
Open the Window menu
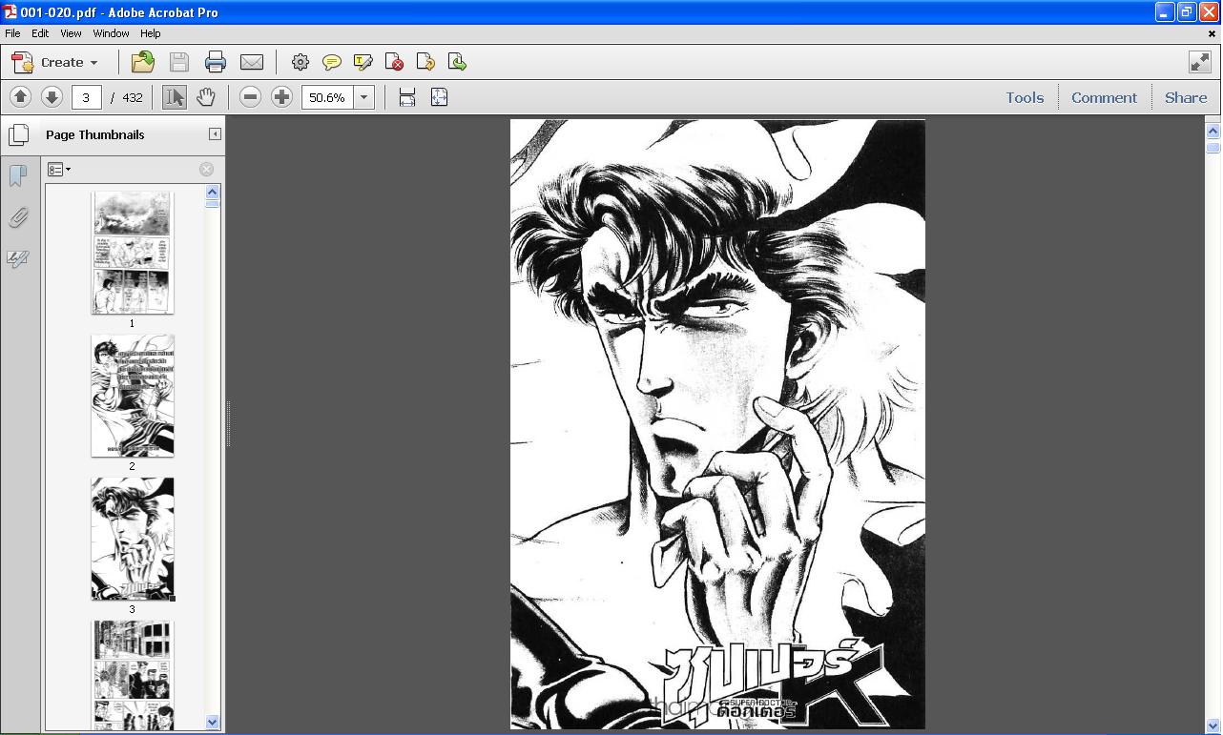pos(111,33)
